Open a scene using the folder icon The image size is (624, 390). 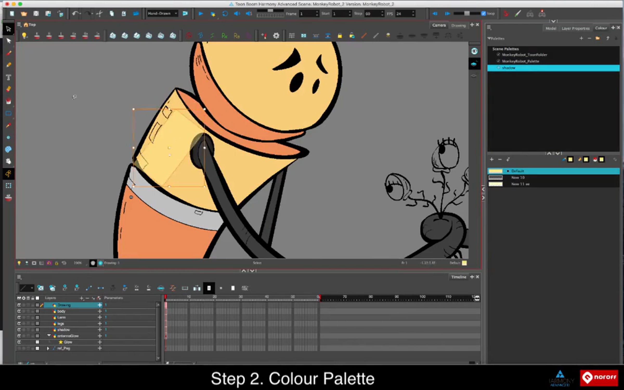point(24,14)
